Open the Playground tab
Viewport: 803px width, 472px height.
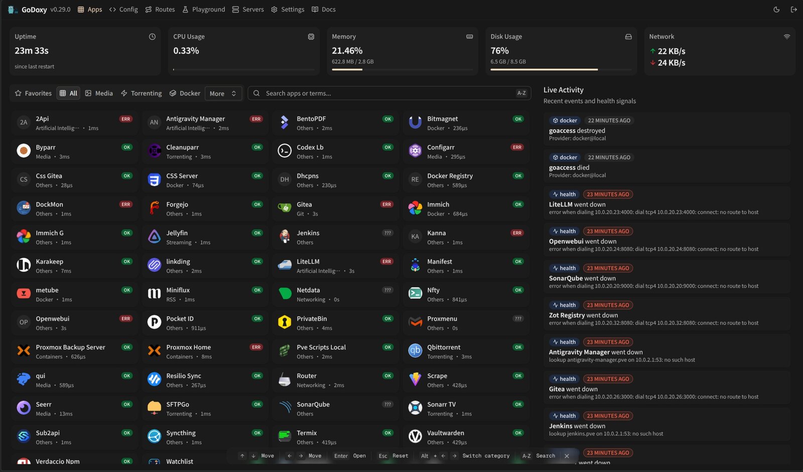coord(204,10)
